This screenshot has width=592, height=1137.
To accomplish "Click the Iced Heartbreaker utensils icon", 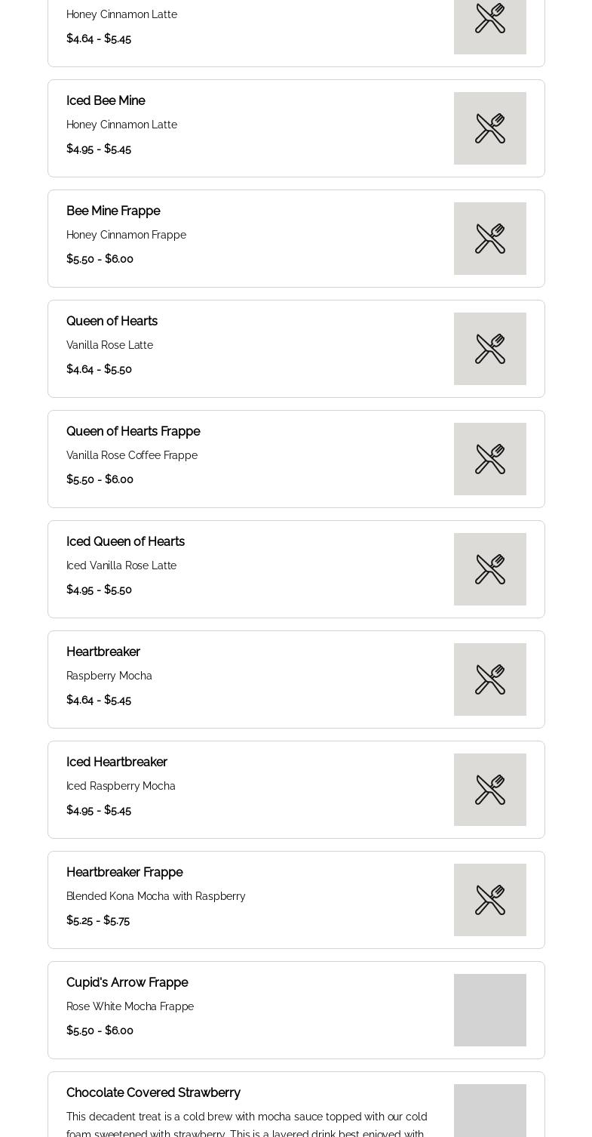I will coord(490,790).
